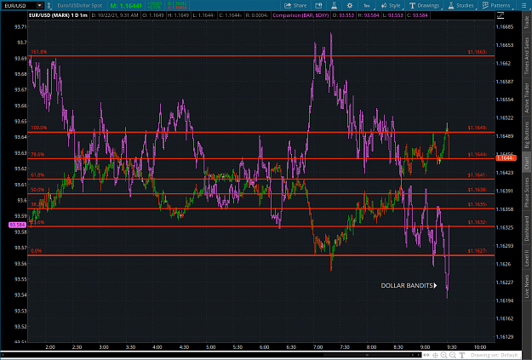Click the DOLLAR BANDITS annotation text
The image size is (532, 360).
(409, 286)
